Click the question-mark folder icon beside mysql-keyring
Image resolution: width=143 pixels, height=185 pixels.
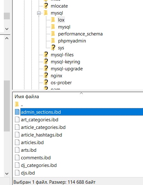46,61
